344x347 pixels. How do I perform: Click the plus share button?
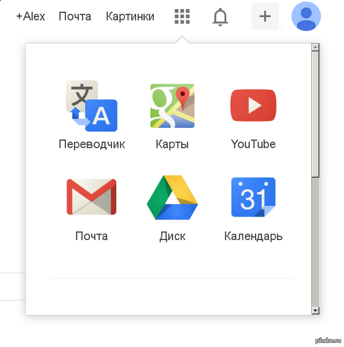[264, 16]
